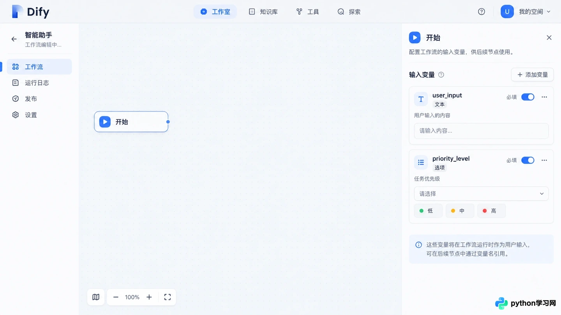Open more options for priority_level variable
Screen dimensions: 561x315
click(x=544, y=160)
